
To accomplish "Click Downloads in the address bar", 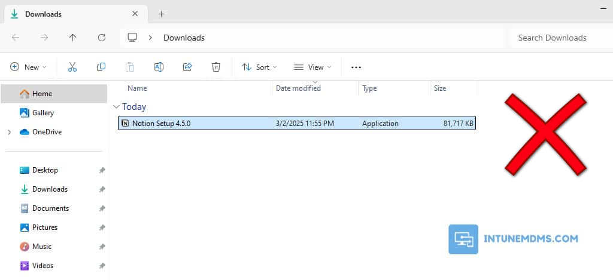I will point(184,38).
